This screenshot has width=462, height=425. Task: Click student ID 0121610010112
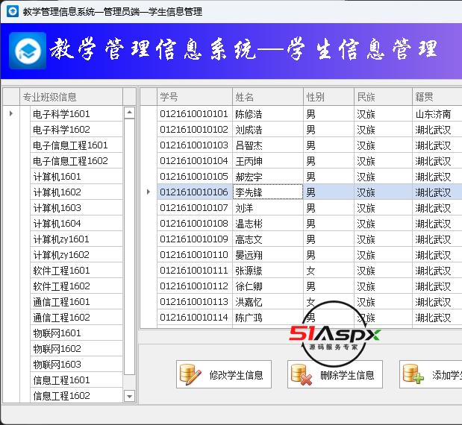pos(195,286)
